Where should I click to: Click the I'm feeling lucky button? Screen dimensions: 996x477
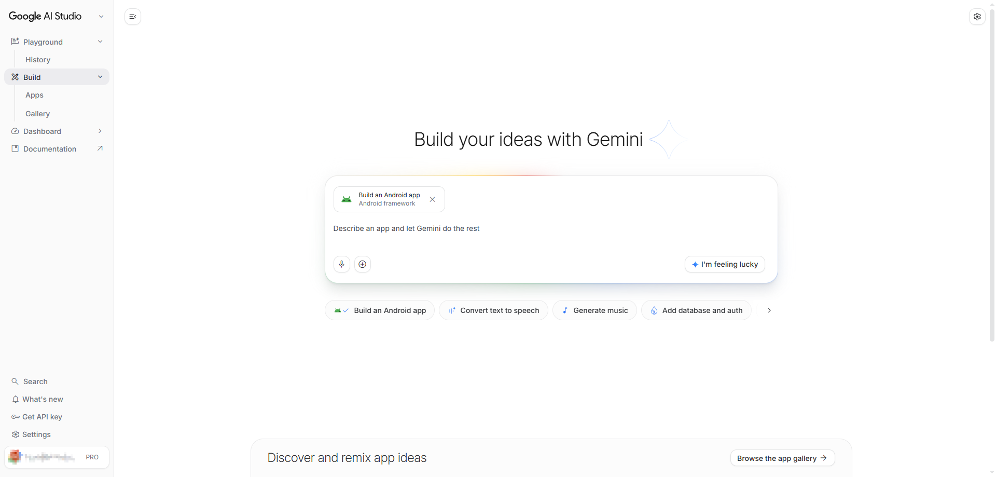click(x=725, y=264)
